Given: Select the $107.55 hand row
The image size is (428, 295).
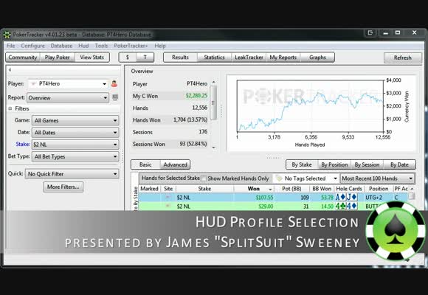Looking at the screenshot, I should coord(273,198).
